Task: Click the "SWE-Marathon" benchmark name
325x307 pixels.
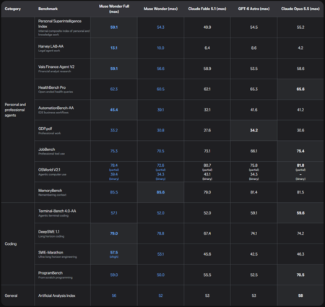Action: 51,252
